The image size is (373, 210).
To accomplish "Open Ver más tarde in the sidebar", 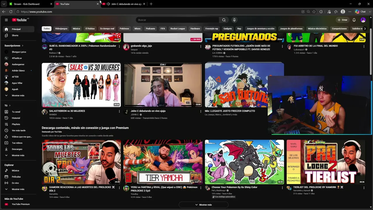I will (19, 130).
